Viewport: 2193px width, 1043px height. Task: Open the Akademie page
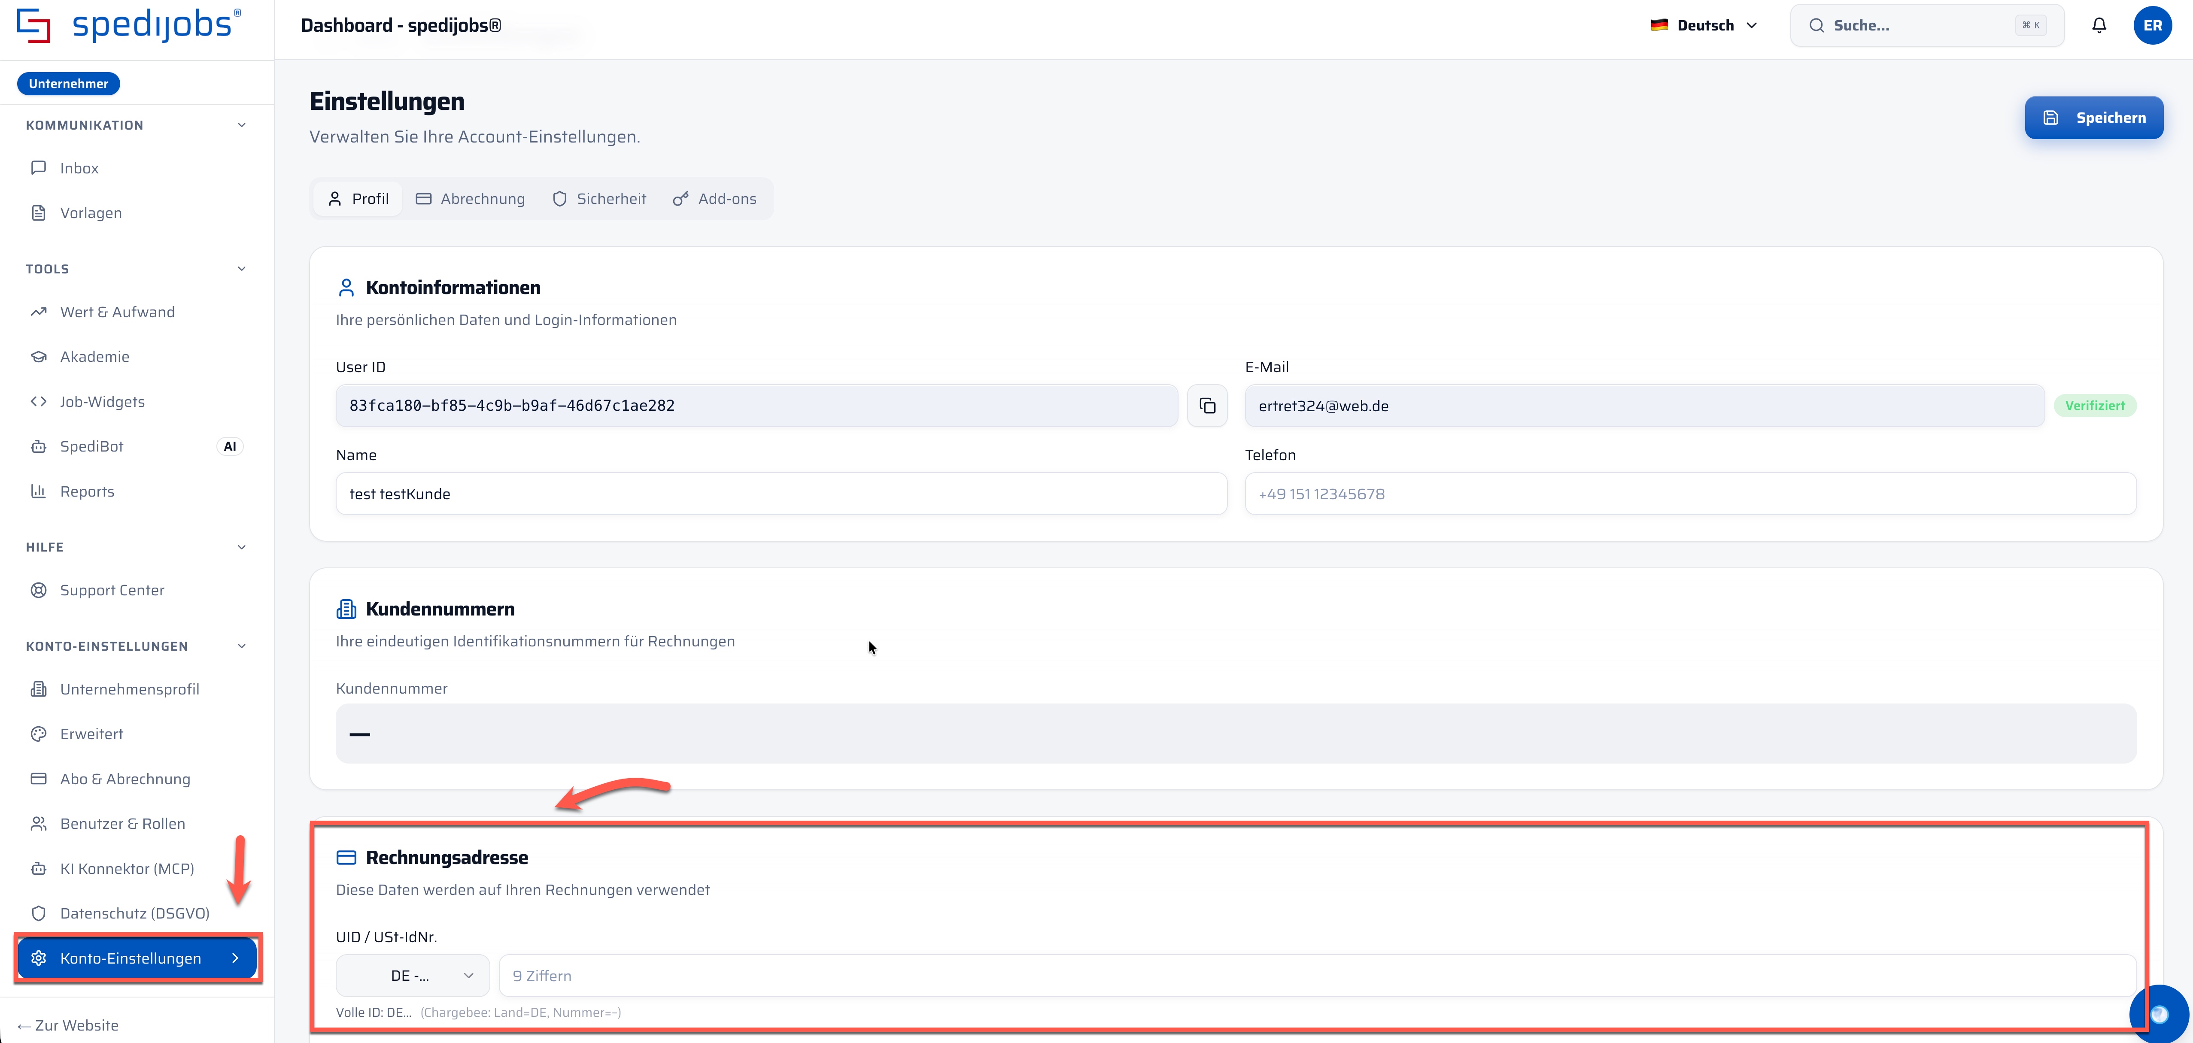[x=136, y=357]
